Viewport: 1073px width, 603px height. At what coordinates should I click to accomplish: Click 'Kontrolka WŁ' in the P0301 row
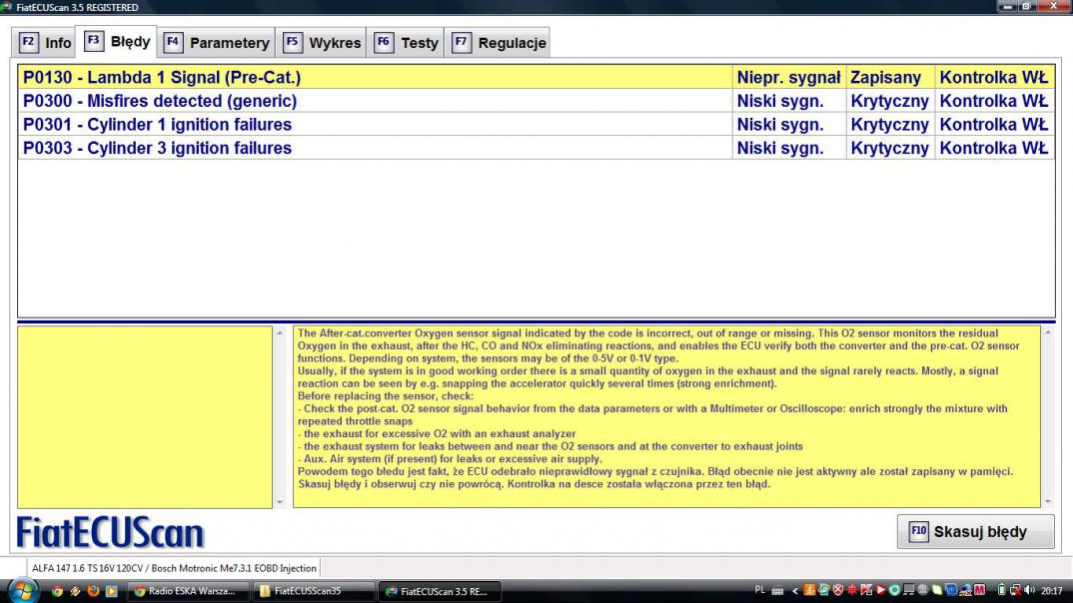tap(994, 125)
